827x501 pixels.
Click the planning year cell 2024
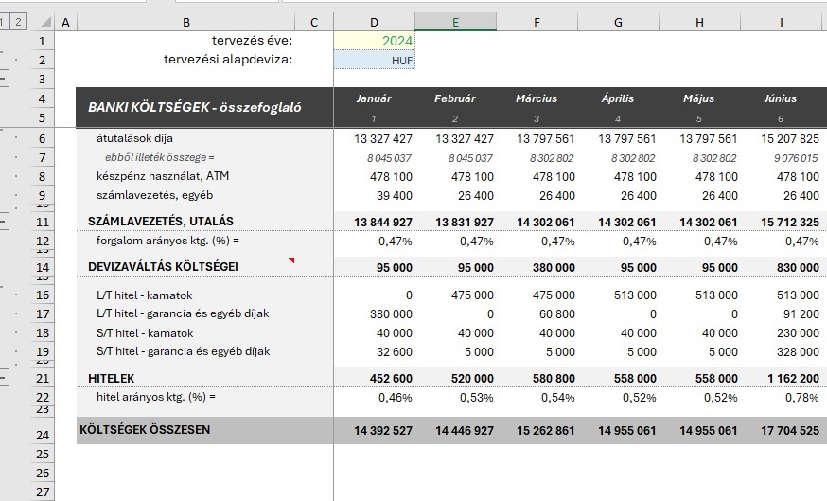point(375,41)
